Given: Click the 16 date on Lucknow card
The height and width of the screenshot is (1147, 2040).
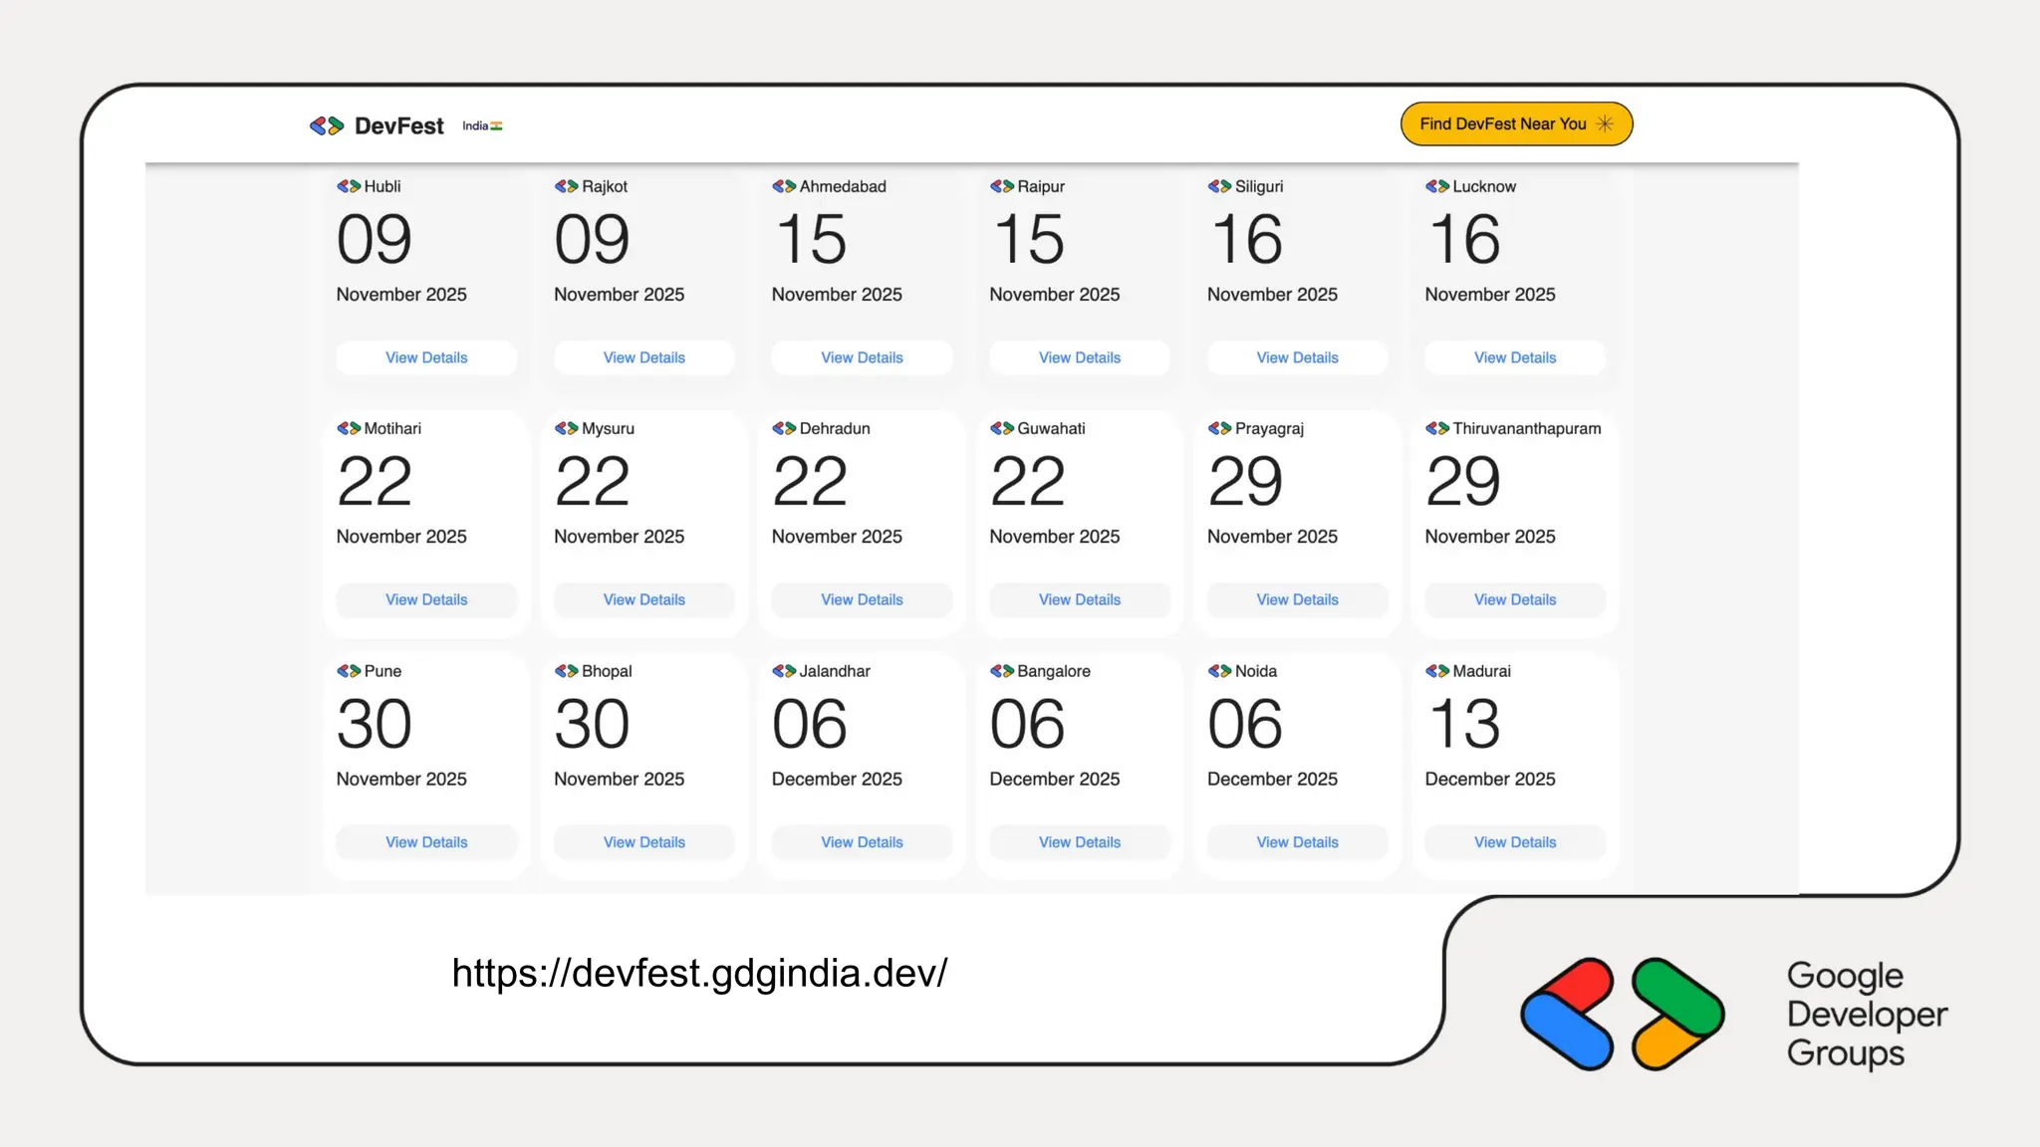Looking at the screenshot, I should (x=1464, y=239).
